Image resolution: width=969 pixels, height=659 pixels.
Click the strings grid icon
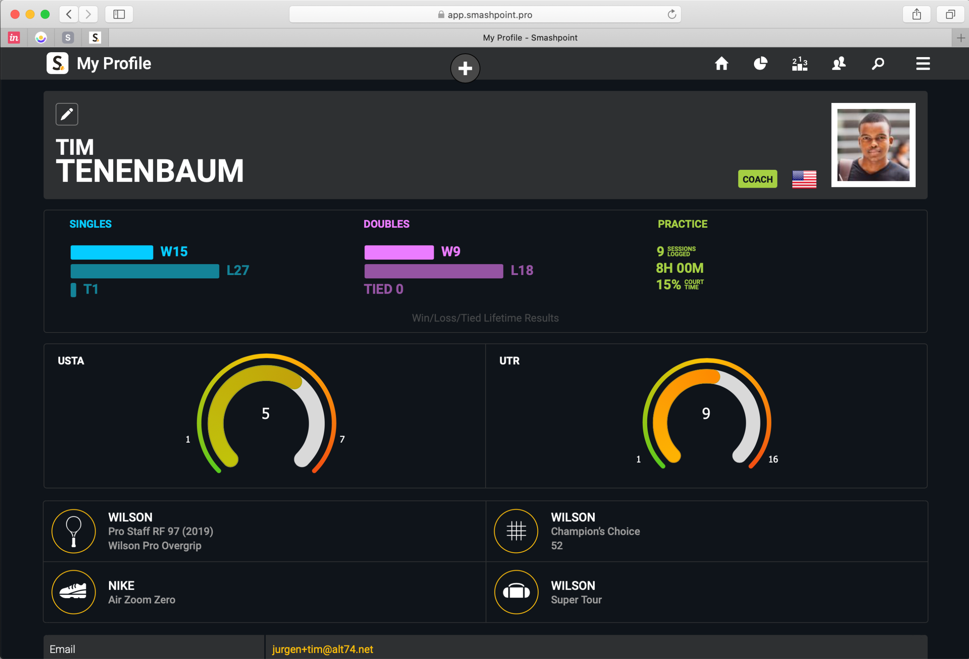click(516, 531)
